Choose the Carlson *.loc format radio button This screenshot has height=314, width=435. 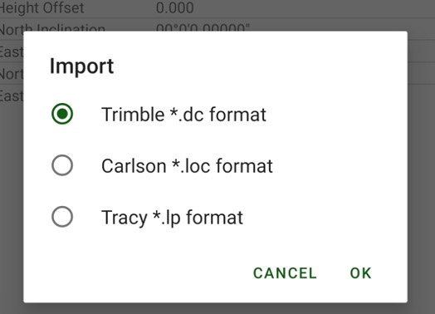click(x=62, y=165)
